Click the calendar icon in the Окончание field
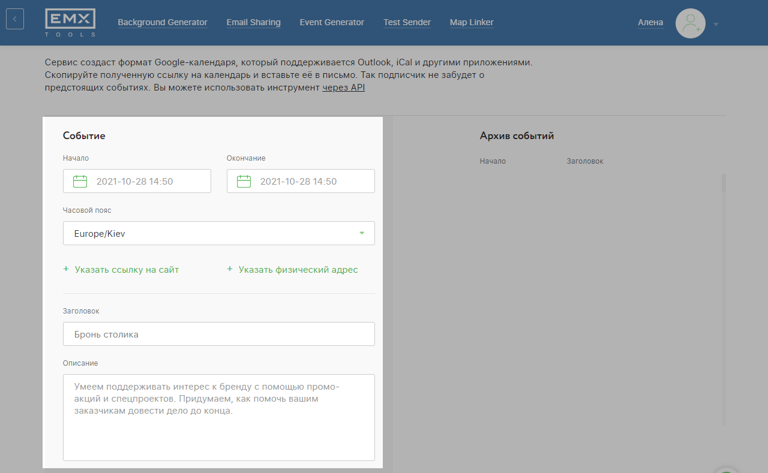The height and width of the screenshot is (473, 768). (244, 181)
